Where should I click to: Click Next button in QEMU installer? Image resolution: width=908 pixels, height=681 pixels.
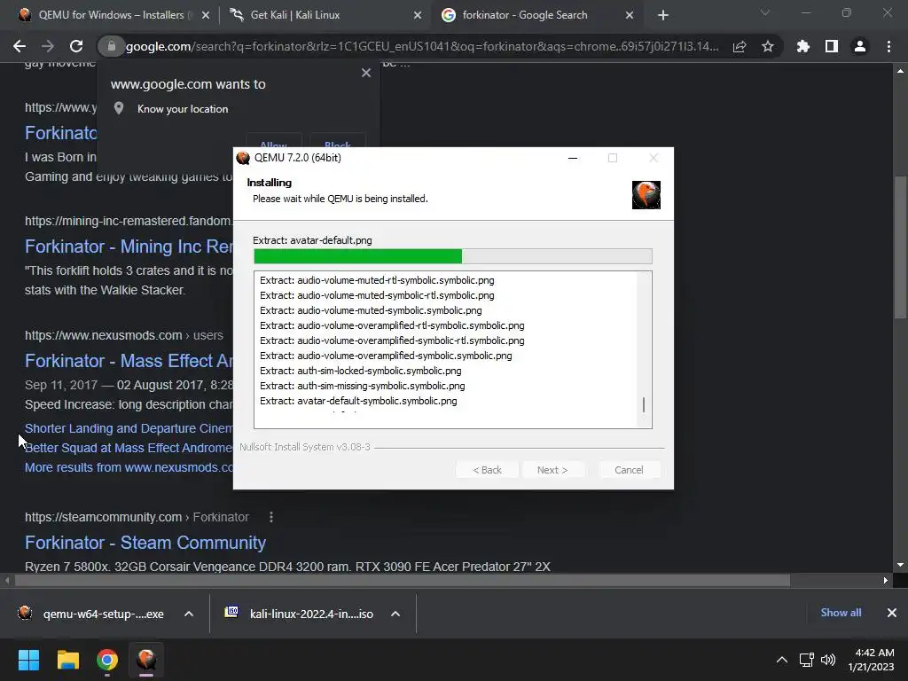[x=552, y=470]
